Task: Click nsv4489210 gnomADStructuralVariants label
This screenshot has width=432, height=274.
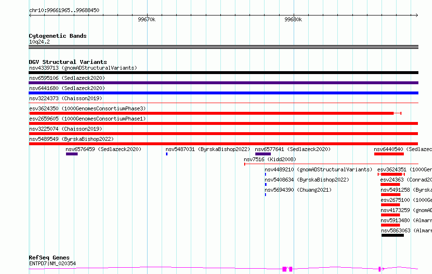Action: pos(318,169)
